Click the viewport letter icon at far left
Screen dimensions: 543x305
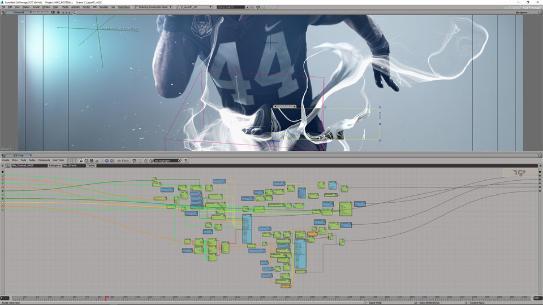tap(3, 12)
